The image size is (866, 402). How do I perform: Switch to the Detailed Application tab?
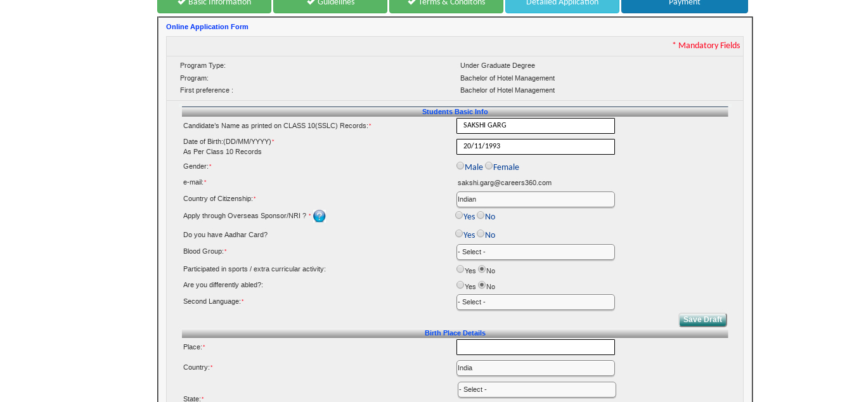(562, 3)
